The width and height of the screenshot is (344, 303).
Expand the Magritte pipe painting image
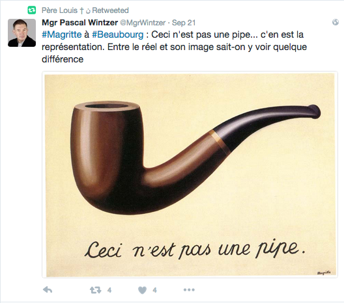190,175
